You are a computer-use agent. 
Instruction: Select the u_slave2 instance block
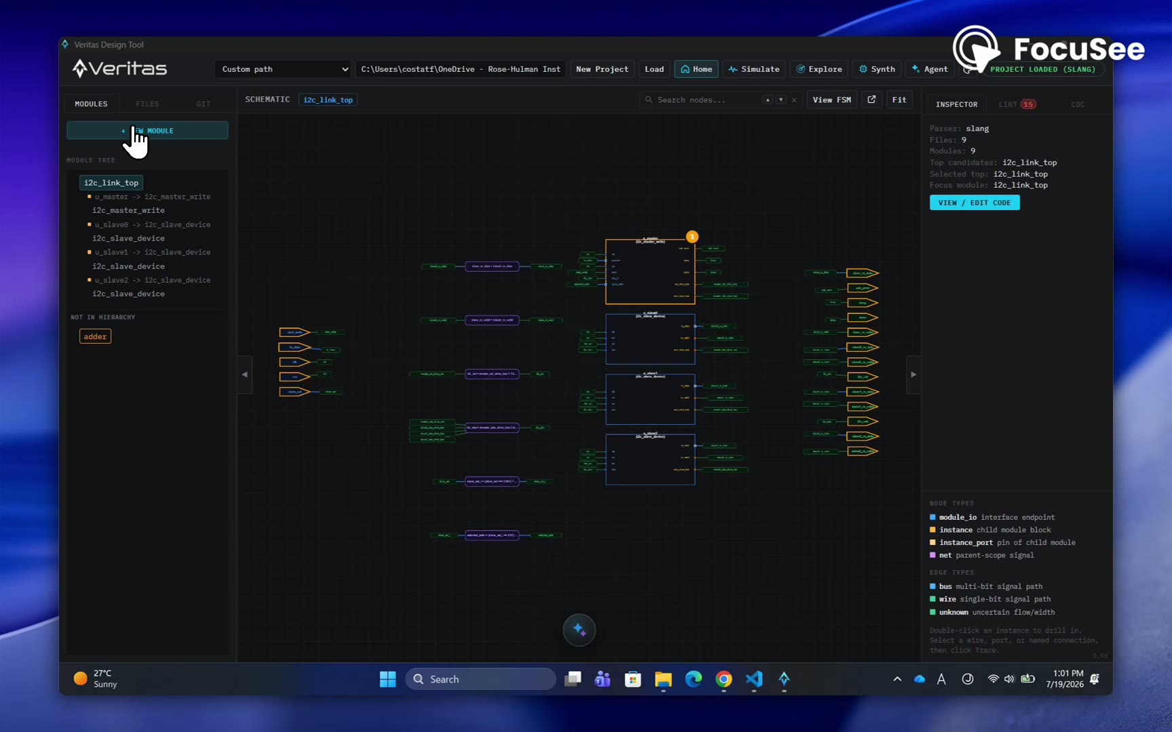pos(650,460)
